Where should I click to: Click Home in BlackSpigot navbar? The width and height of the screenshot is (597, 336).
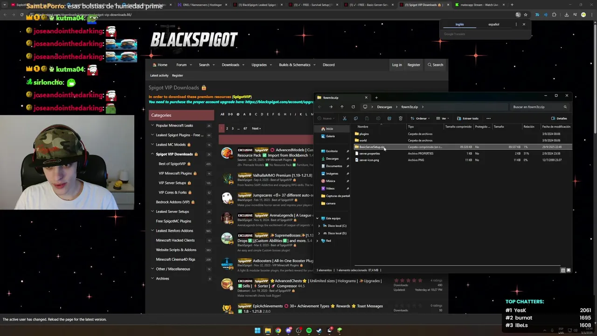point(160,65)
